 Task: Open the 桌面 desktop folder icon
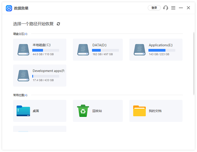(x=23, y=111)
